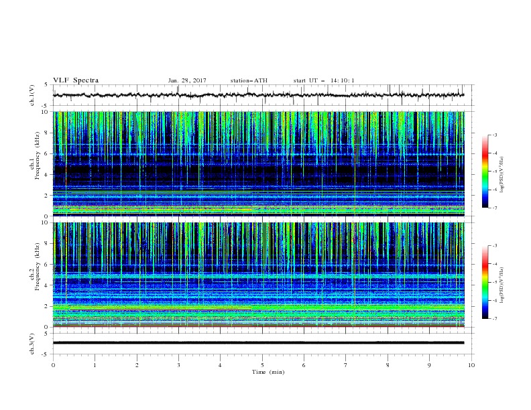531x410 pixels.
Task: Click time axis tick label "1"
Action: click(x=95, y=365)
